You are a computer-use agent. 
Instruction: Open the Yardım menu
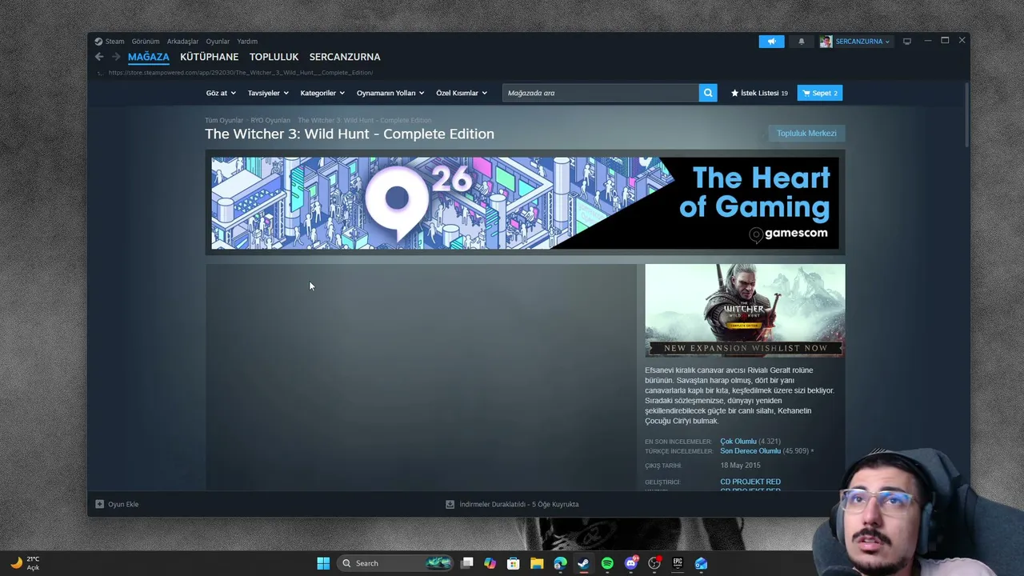point(247,42)
